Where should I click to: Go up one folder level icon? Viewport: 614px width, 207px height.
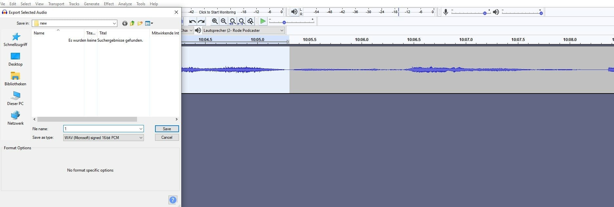tap(132, 23)
